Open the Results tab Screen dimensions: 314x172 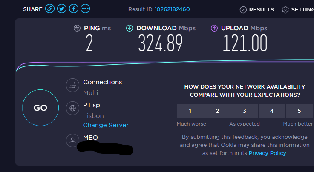[x=257, y=9]
